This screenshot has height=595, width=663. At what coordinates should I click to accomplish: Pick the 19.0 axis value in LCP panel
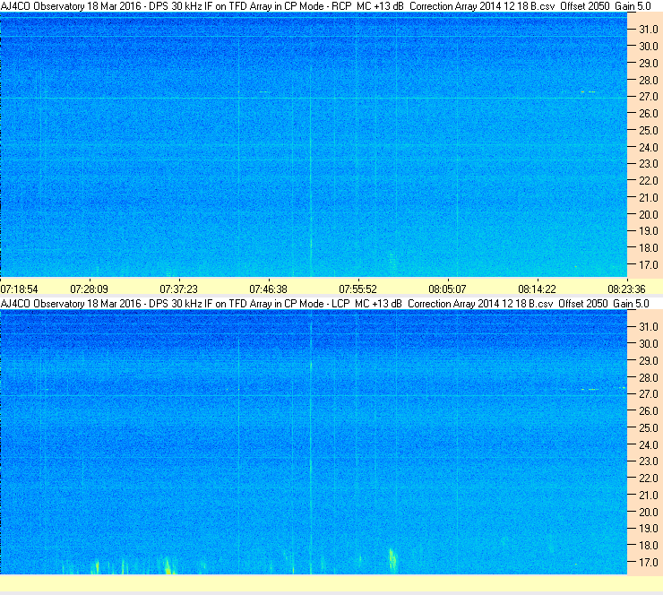(649, 529)
